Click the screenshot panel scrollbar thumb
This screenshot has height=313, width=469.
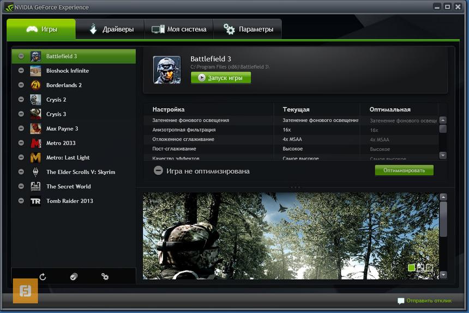(443, 219)
